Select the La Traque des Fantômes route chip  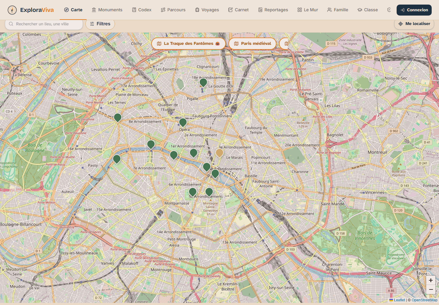(x=188, y=44)
